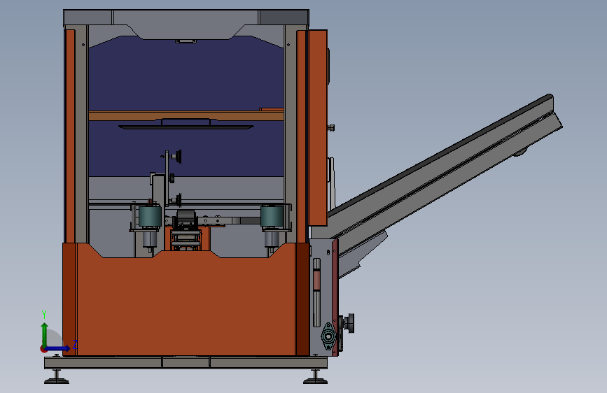Select the teal roller nearest the orange side door
The width and height of the screenshot is (607, 393).
point(272,216)
